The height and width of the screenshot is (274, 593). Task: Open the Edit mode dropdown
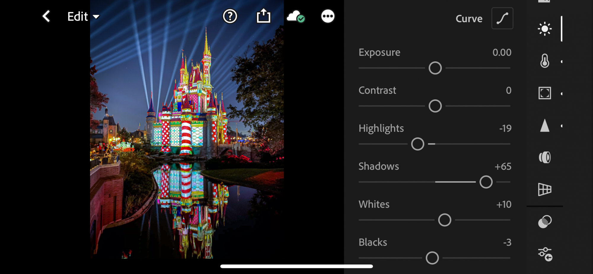tap(83, 17)
